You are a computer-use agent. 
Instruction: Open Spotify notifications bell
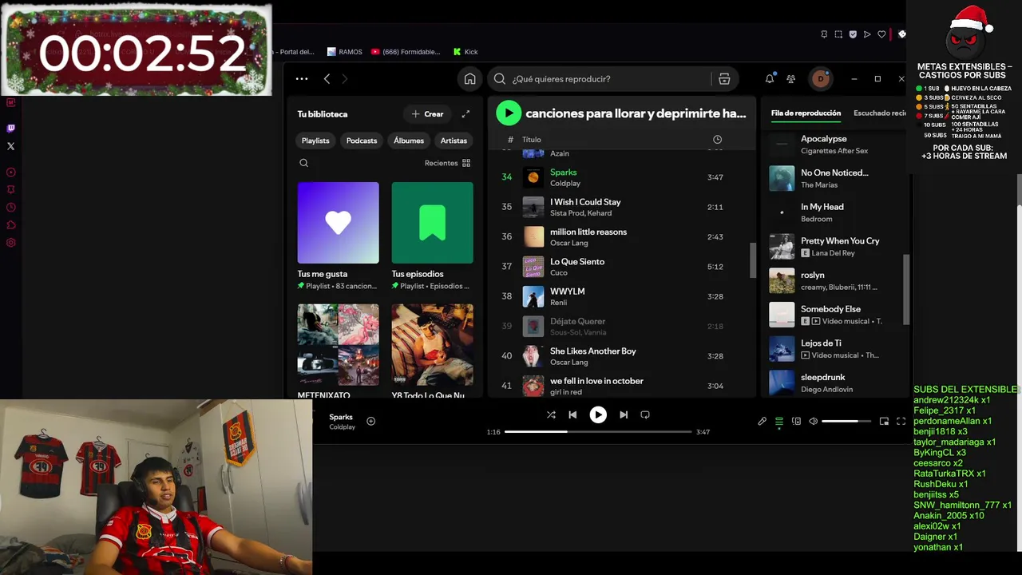770,79
